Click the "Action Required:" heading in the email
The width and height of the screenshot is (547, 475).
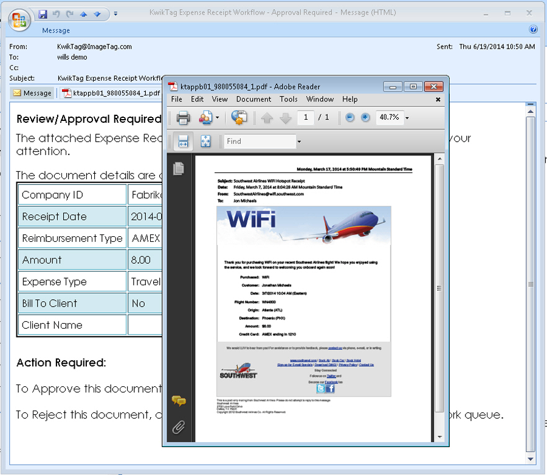coord(61,363)
